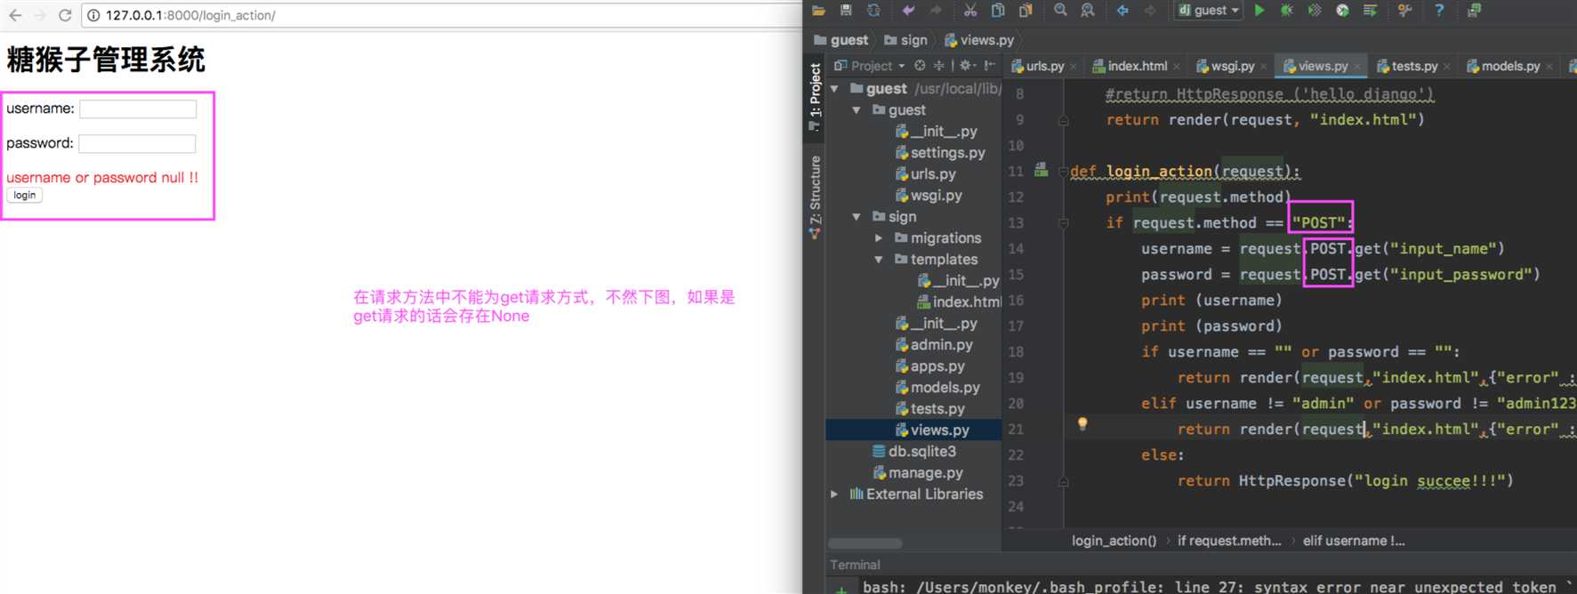
Task: Collapse the inner guest package folder
Action: (x=857, y=110)
